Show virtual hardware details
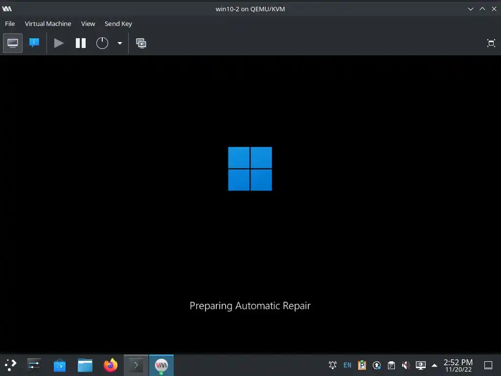This screenshot has height=376, width=501. [34, 43]
